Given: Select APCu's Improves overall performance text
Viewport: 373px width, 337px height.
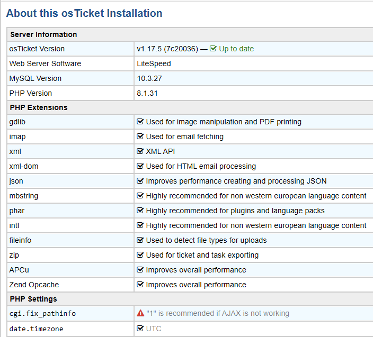Looking at the screenshot, I should click(x=196, y=270).
